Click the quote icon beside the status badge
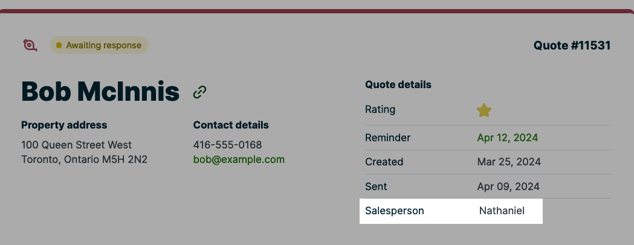Image resolution: width=634 pixels, height=245 pixels. [x=30, y=45]
